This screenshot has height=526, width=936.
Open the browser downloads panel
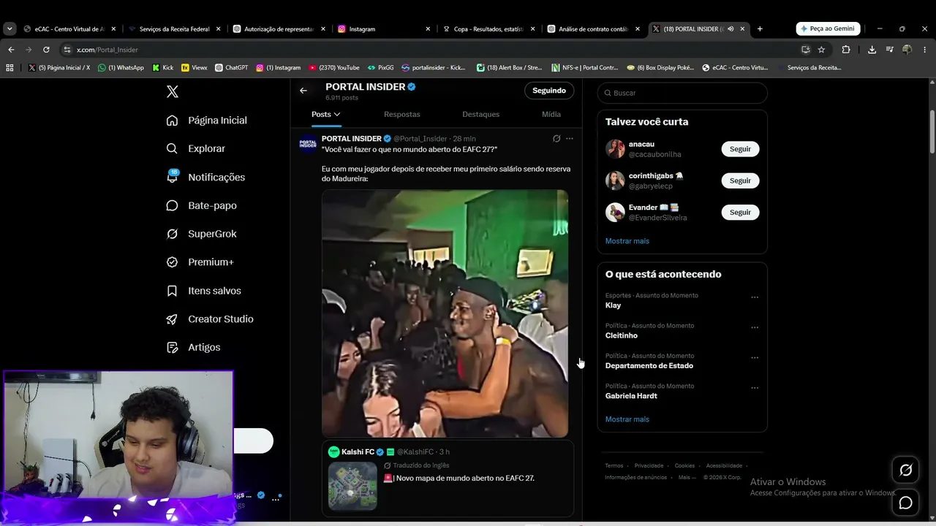click(872, 50)
